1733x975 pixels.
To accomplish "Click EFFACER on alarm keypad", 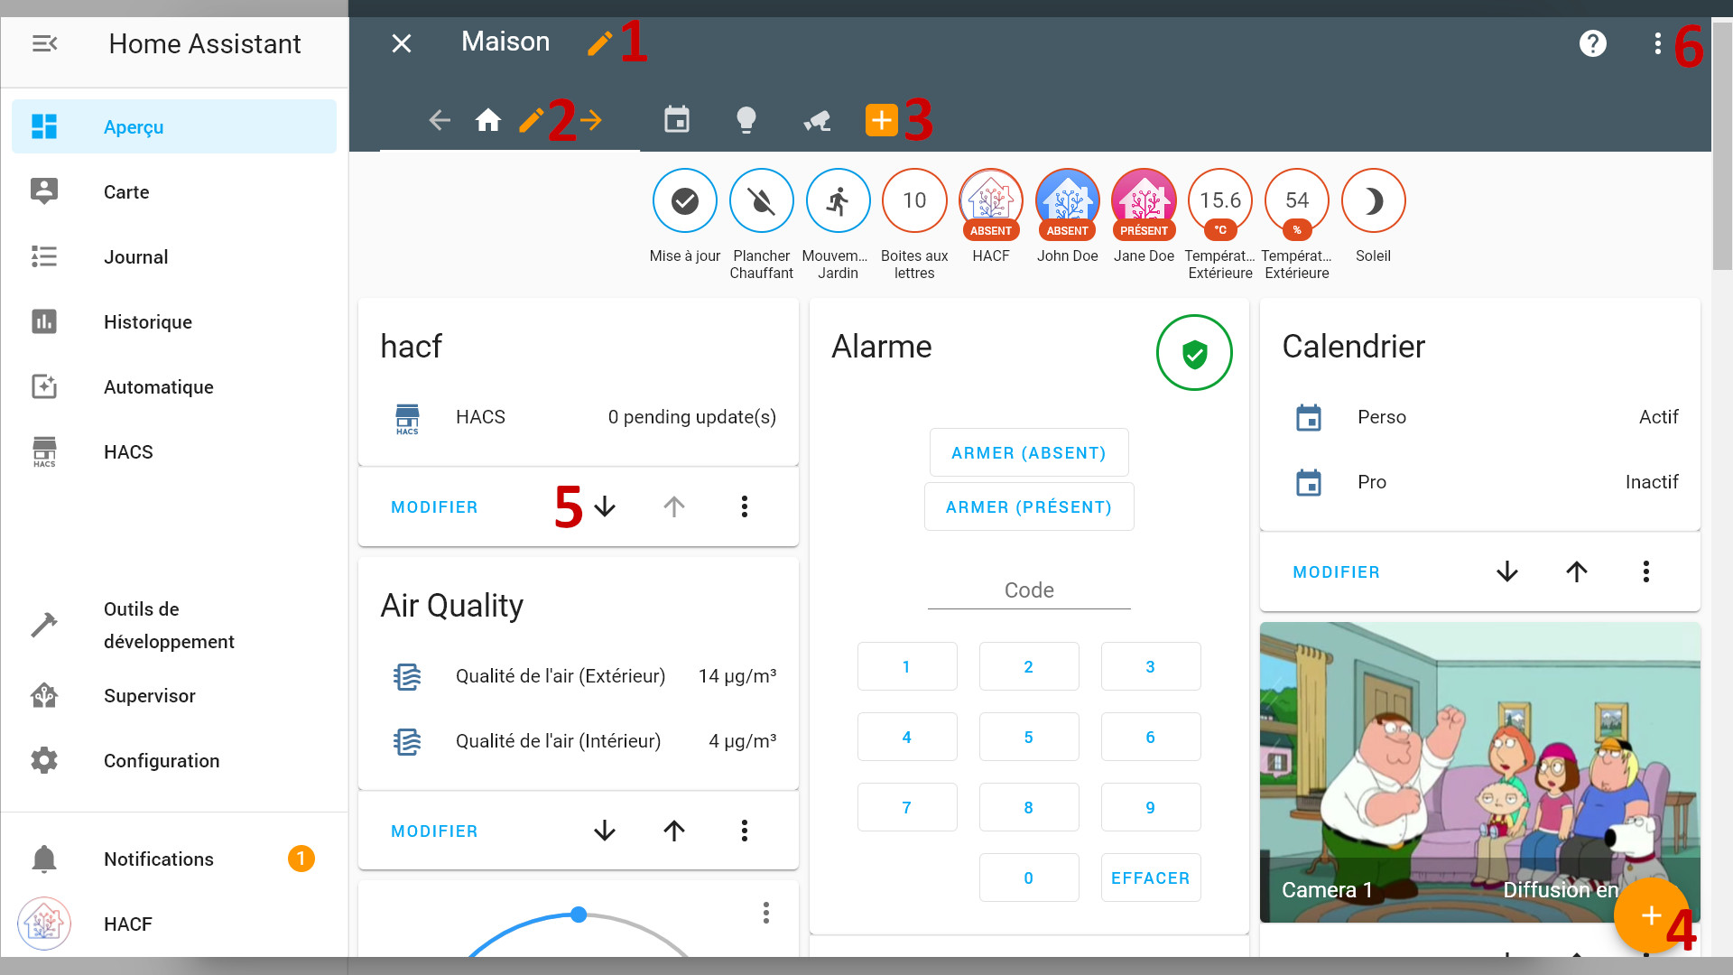I will click(x=1151, y=878).
